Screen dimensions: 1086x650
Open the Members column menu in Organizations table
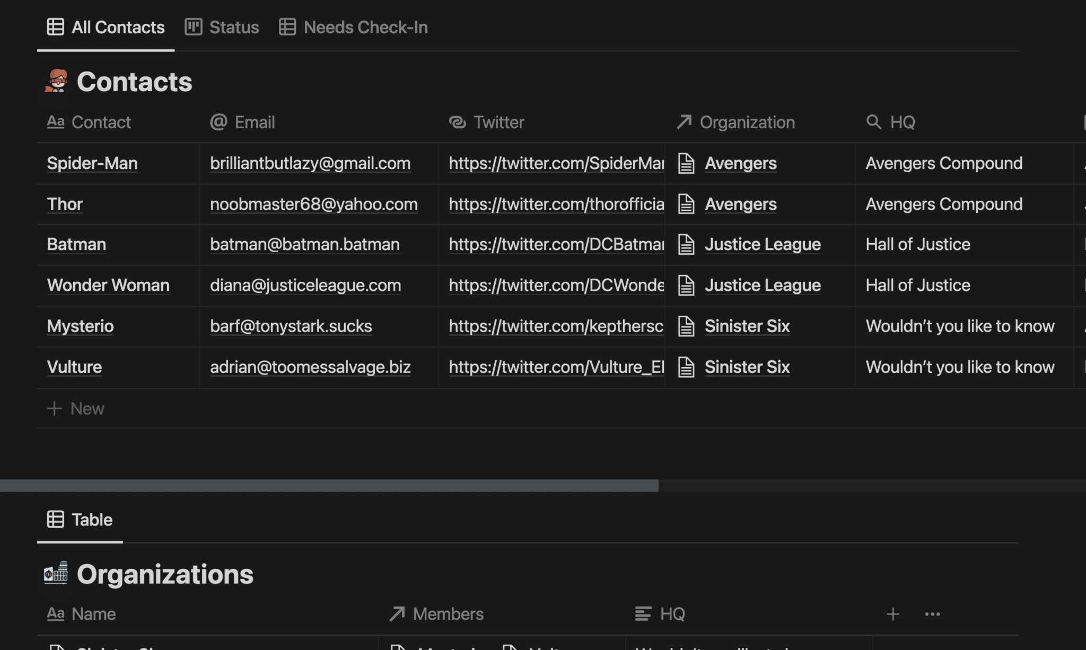coord(448,613)
